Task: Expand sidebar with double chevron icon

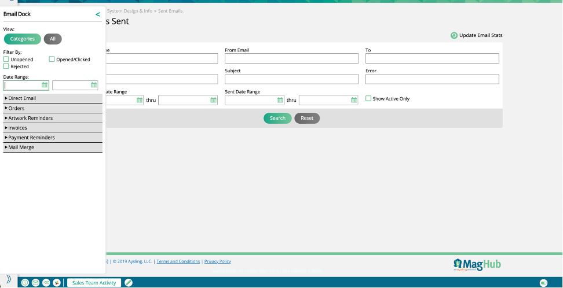Action: tap(9, 279)
